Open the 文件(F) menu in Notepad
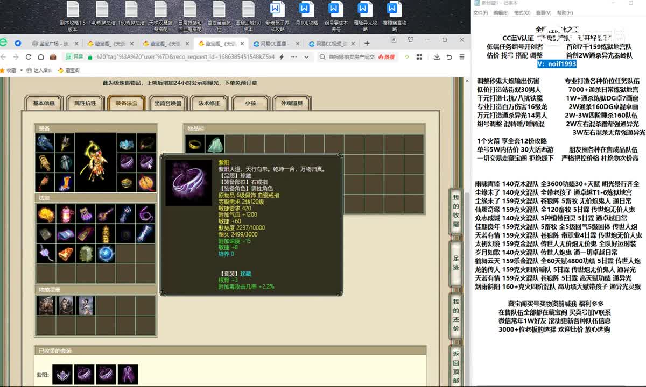This screenshot has width=646, height=387. [x=480, y=13]
